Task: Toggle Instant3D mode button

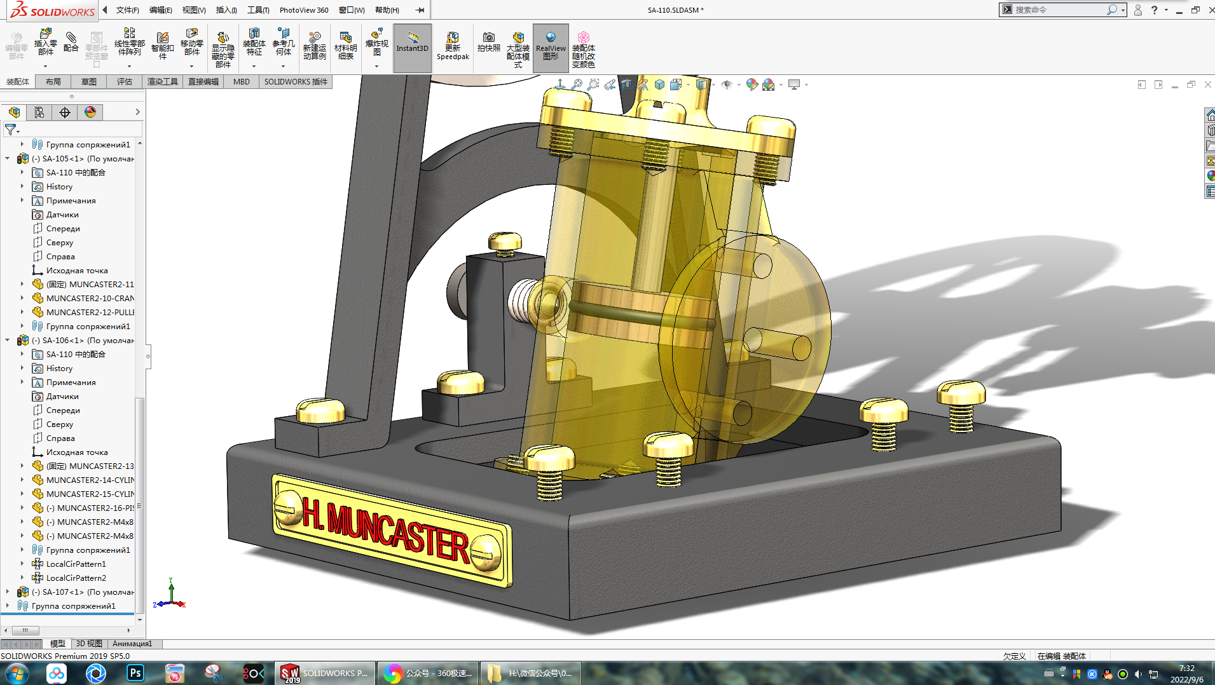Action: [412, 48]
